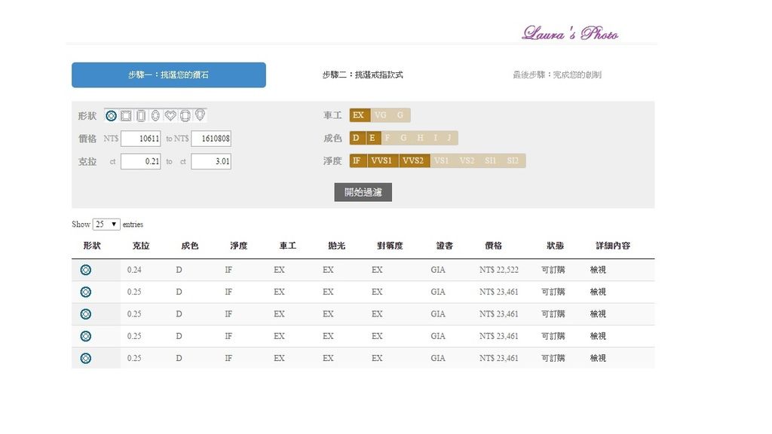Switch to the 步驟二：挑選戒指款式 tab

(x=364, y=75)
